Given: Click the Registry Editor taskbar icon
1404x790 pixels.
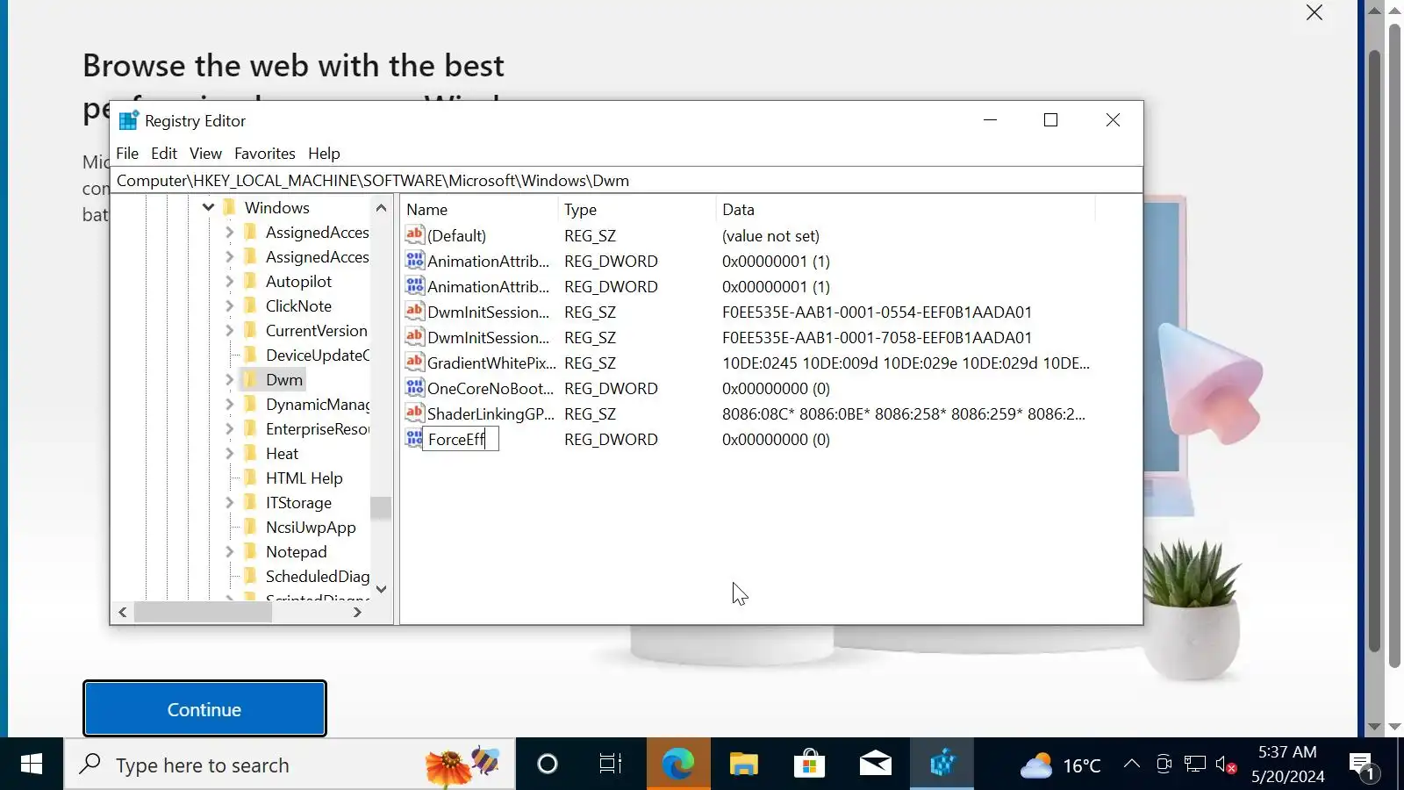Looking at the screenshot, I should (942, 765).
